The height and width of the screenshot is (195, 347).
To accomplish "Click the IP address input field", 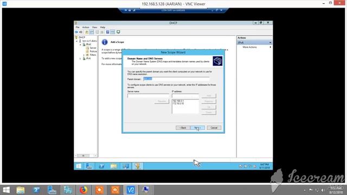I will (x=185, y=96).
